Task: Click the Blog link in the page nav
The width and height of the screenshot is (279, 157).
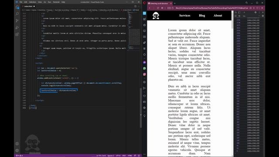Action: pos(202,16)
